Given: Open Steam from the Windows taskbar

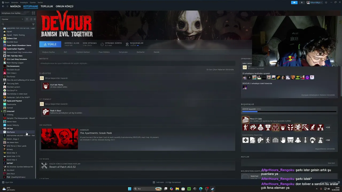Looking at the screenshot, I should (212, 189).
